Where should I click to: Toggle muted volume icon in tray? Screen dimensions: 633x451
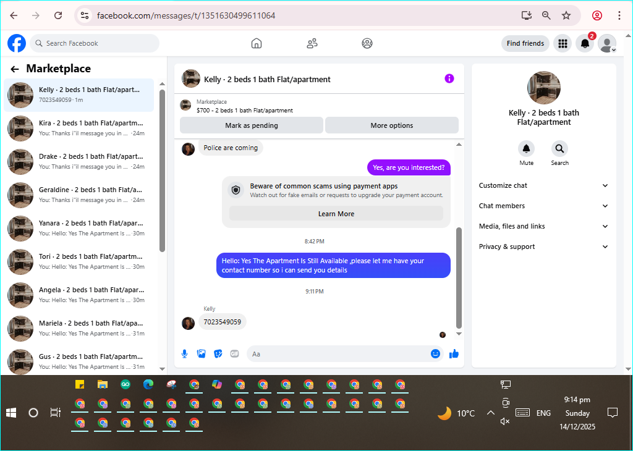tap(505, 421)
